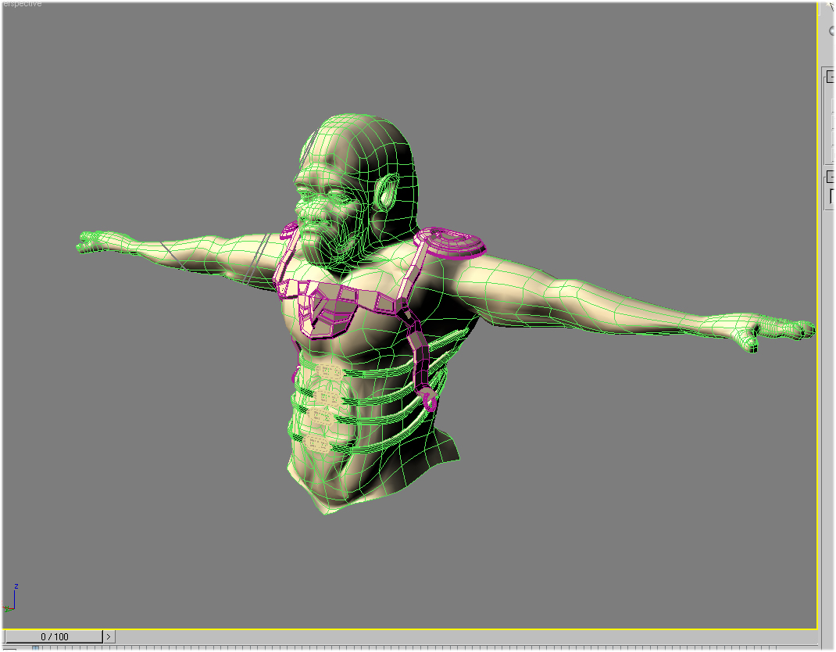Select the character's ear
Viewport: 836px width, 652px height.
(388, 191)
